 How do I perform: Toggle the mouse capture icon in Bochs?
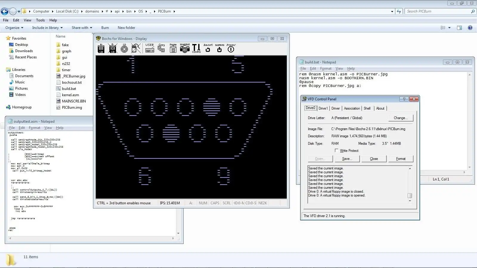pyautogui.click(x=136, y=48)
